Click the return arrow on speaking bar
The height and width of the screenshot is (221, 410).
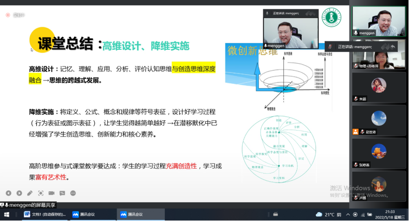tap(393, 46)
